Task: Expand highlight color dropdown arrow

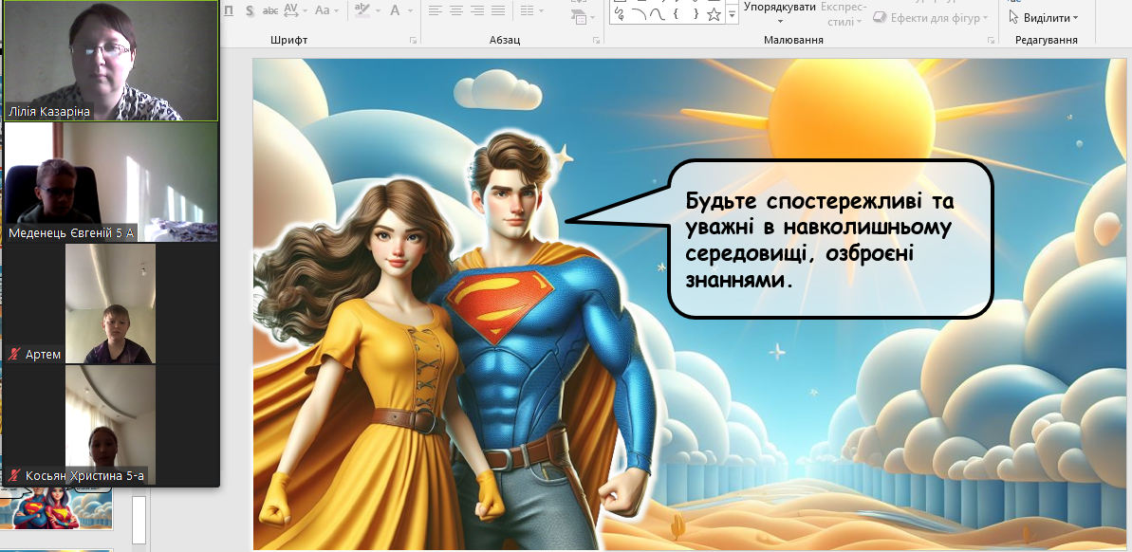Action: click(x=378, y=10)
